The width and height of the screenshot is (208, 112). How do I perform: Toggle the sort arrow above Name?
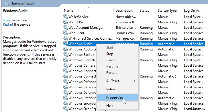(88, 8)
